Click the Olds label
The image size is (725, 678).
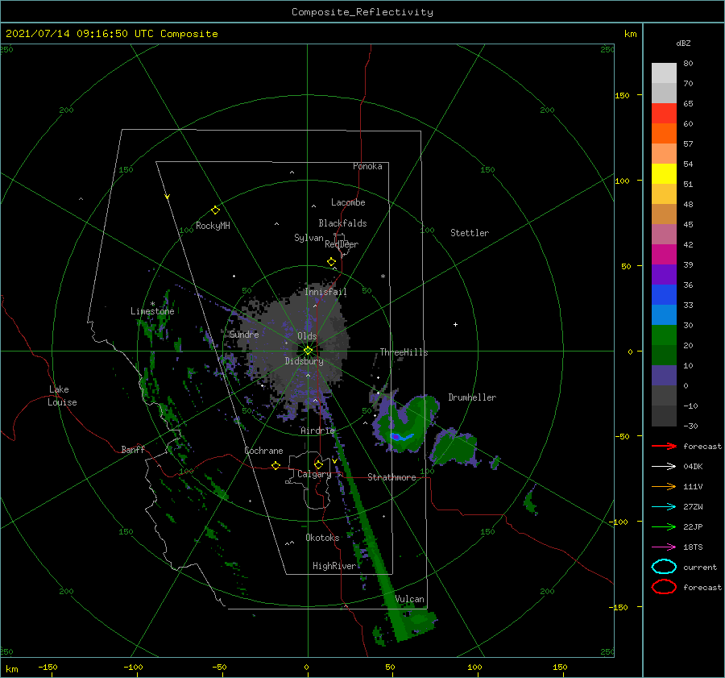coord(307,336)
